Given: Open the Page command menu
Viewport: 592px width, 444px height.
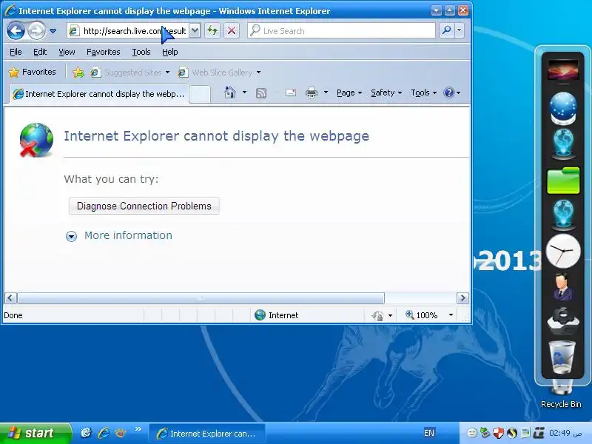Looking at the screenshot, I should click(349, 92).
